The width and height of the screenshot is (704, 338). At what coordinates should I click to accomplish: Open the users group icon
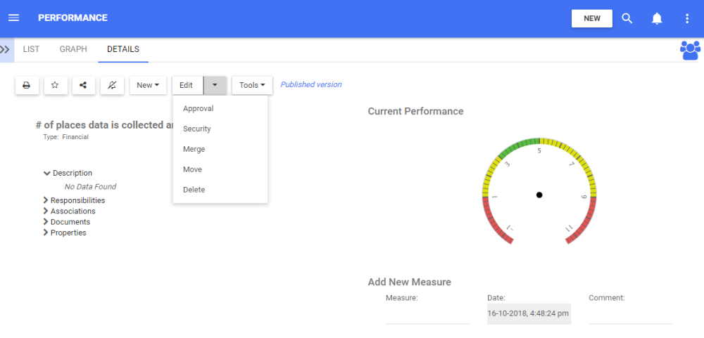[690, 50]
